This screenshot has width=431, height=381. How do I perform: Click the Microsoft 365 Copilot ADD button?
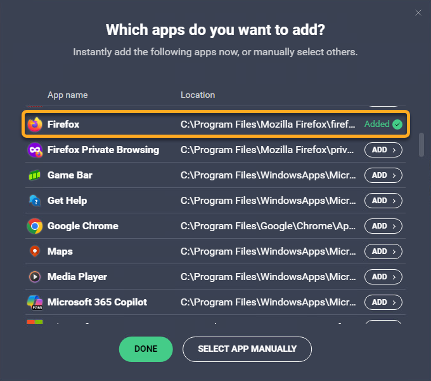coord(383,302)
